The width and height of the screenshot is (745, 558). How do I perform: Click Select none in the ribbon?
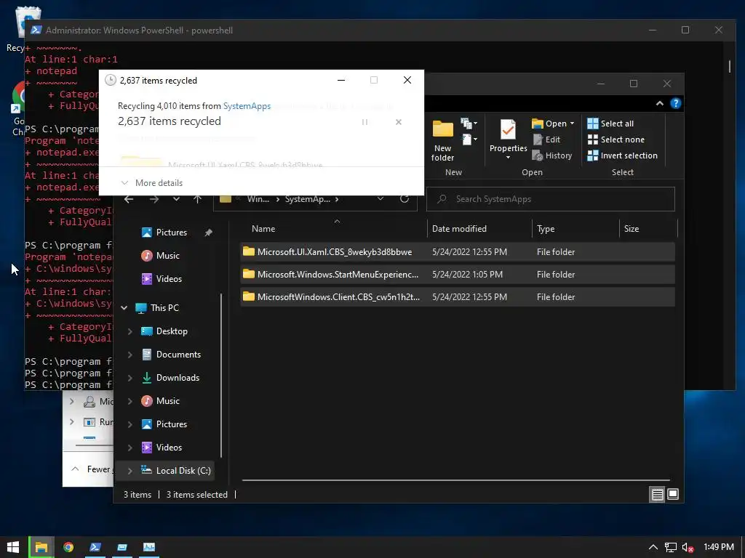pos(615,139)
